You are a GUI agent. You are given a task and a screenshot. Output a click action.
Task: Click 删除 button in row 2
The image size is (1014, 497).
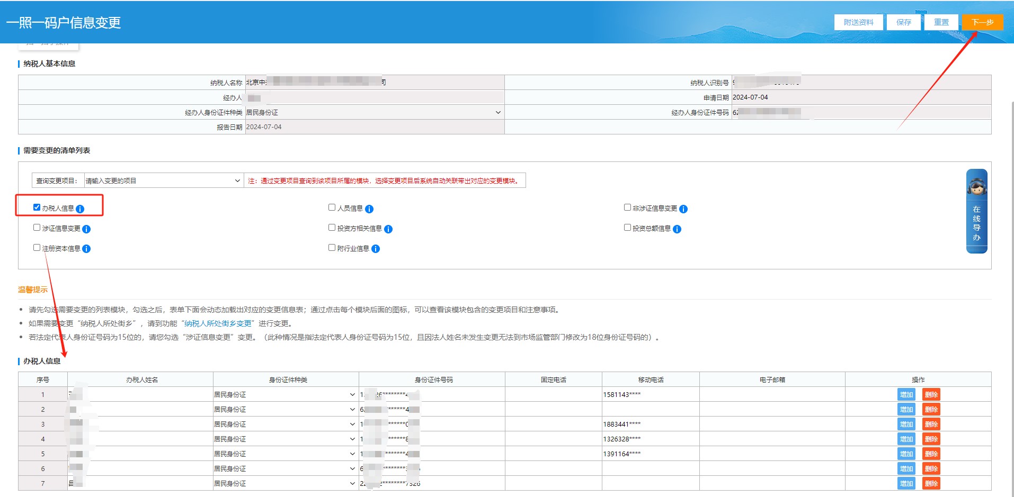[931, 409]
